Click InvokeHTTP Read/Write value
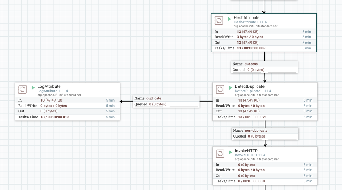 251,170
